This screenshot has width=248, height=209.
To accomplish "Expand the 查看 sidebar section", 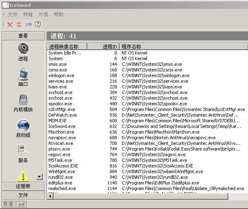I will (23, 36).
